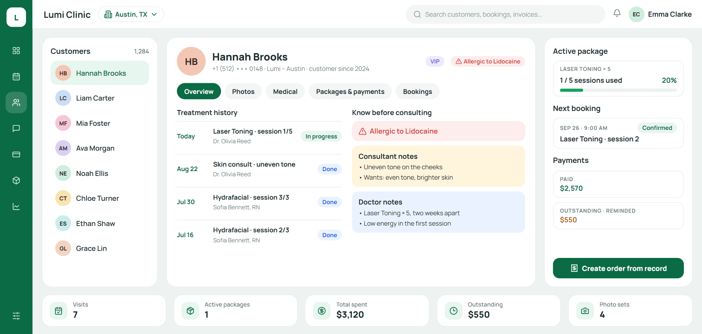
Task: Select Grace Lin in customer list
Action: [x=100, y=248]
